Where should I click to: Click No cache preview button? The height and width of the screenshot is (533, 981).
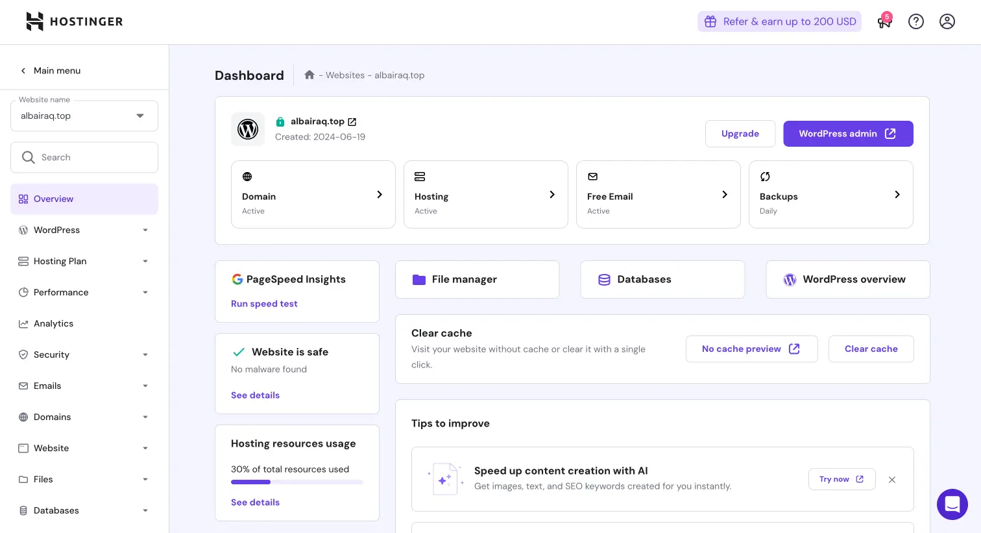click(x=752, y=349)
